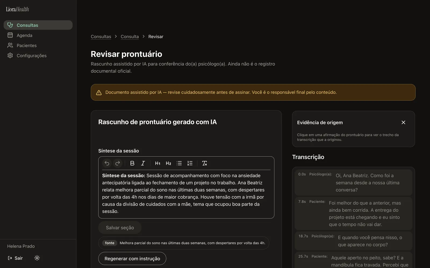Click the Sair logout button
Screen dimensions: 430x268
[x=15, y=258]
